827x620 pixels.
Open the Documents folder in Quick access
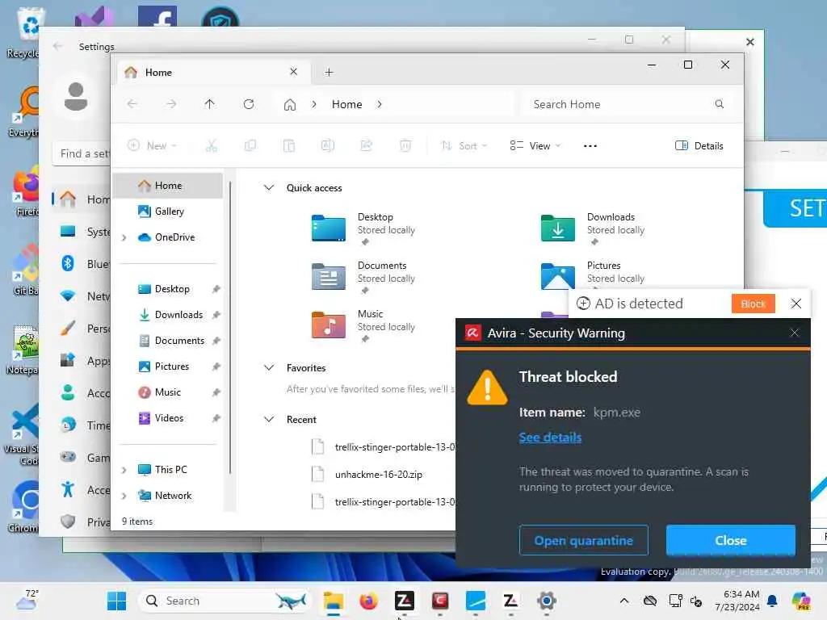(x=363, y=278)
